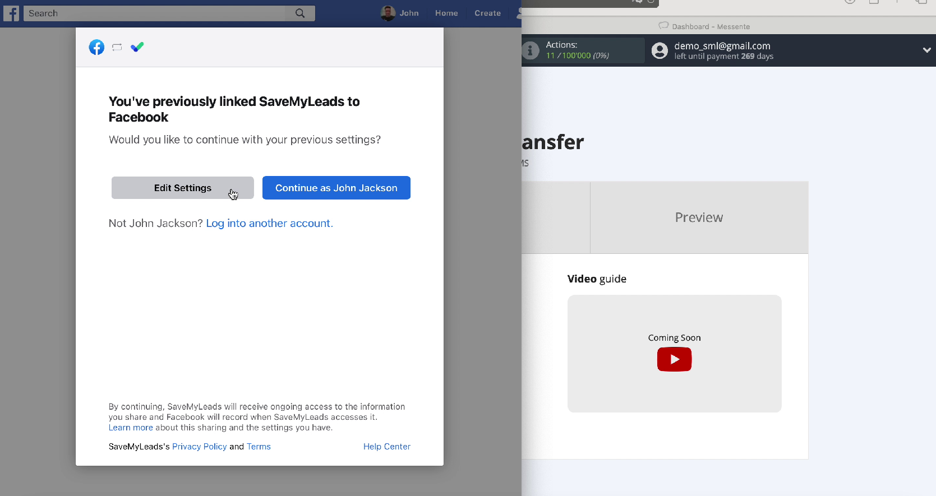Viewport: 936px width, 496px height.
Task: Open SaveMyLeads's Privacy Policy link
Action: point(200,447)
